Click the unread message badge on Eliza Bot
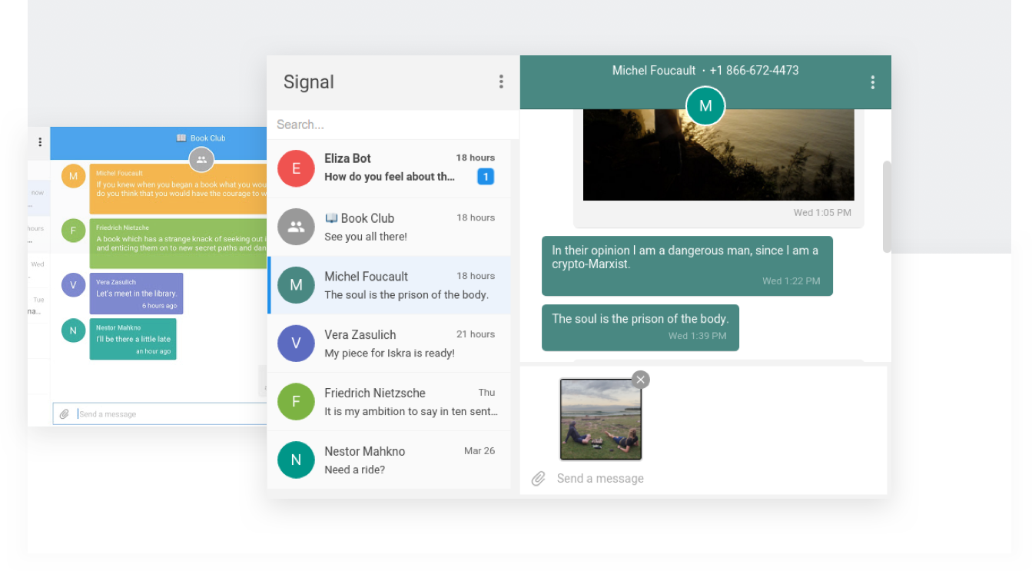Image resolution: width=1032 pixels, height=571 pixels. point(485,176)
